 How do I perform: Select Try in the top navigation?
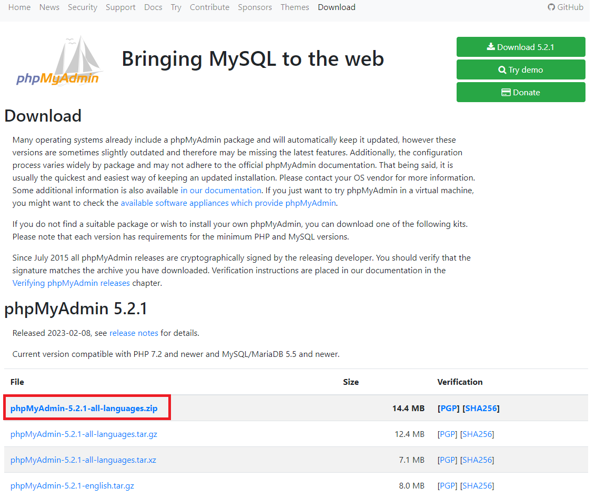point(176,7)
